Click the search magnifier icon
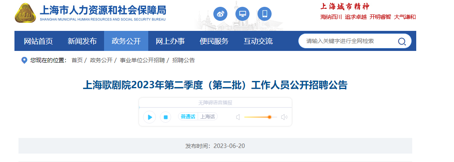This screenshot has height=162, width=454. point(402,42)
